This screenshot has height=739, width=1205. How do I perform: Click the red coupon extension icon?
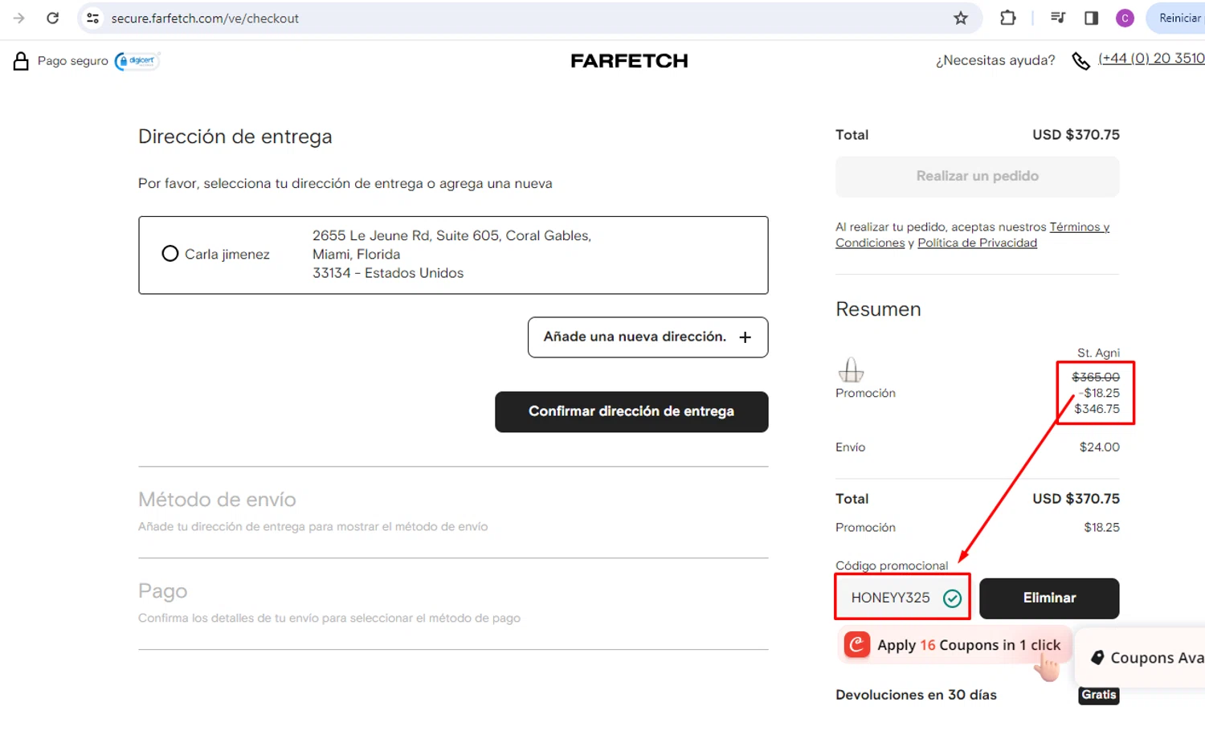point(856,644)
